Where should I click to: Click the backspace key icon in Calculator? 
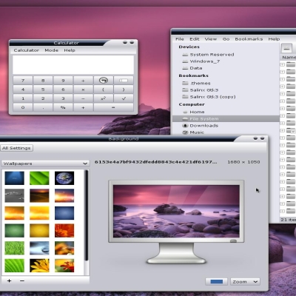pos(124,81)
